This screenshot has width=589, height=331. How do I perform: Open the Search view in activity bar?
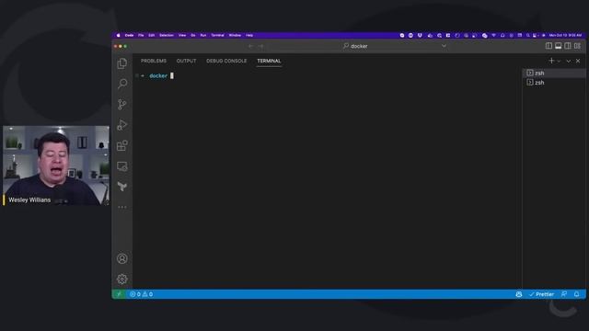click(122, 84)
